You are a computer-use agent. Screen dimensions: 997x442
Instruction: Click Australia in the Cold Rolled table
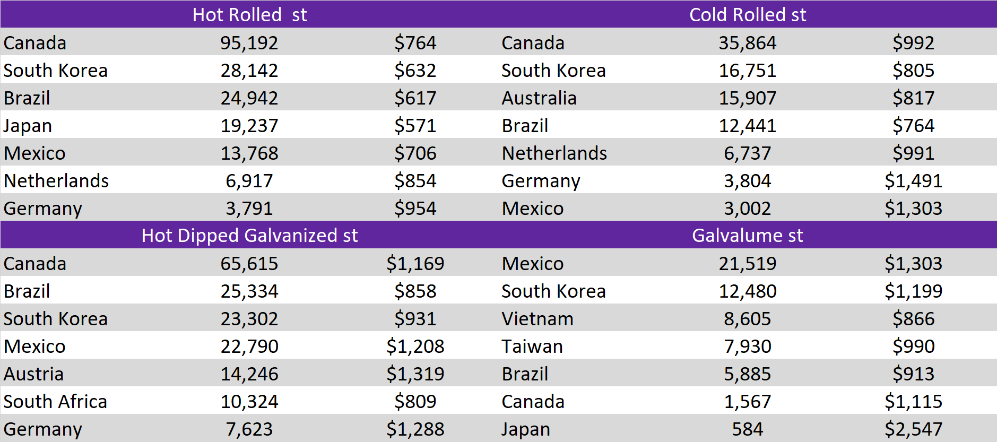(539, 98)
